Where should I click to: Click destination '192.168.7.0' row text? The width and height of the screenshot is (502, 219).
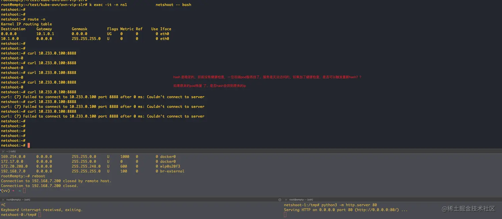click(13, 171)
